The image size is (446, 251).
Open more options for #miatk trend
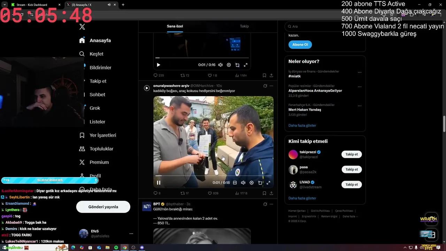[x=360, y=73]
